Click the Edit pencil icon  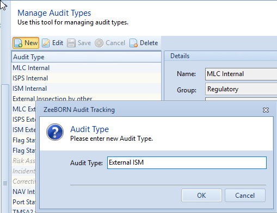point(46,43)
